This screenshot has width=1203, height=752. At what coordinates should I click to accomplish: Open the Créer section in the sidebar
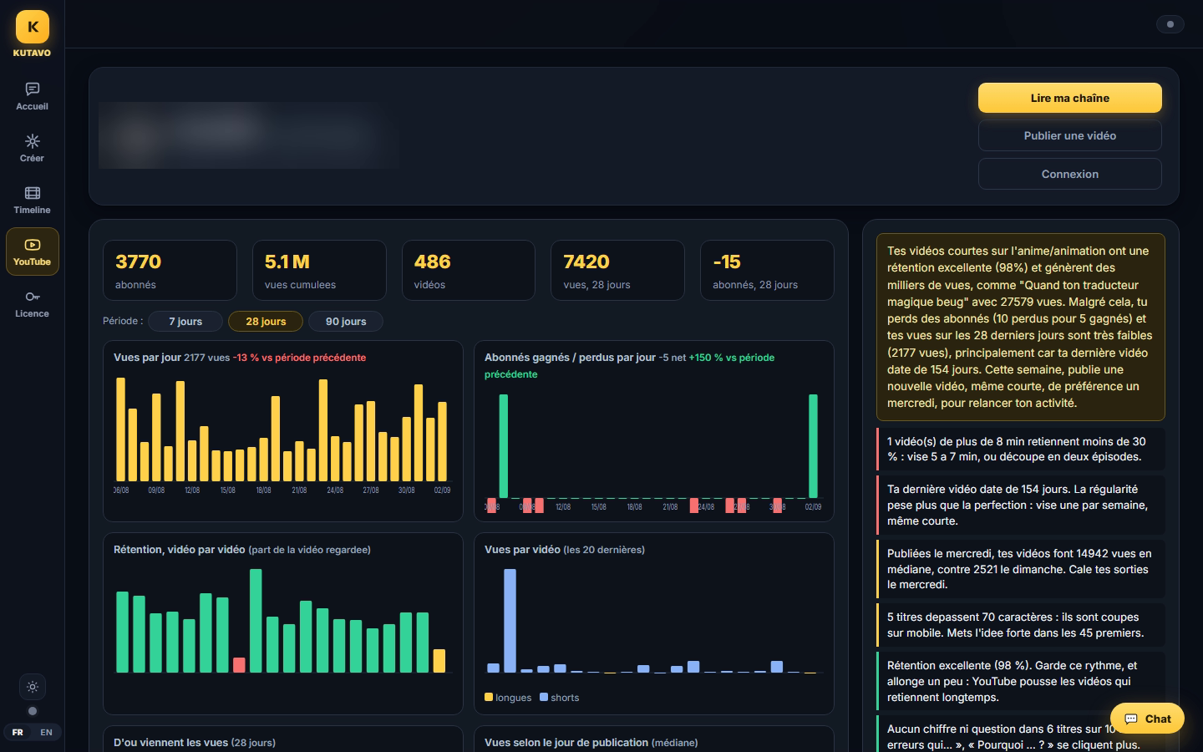(33, 148)
